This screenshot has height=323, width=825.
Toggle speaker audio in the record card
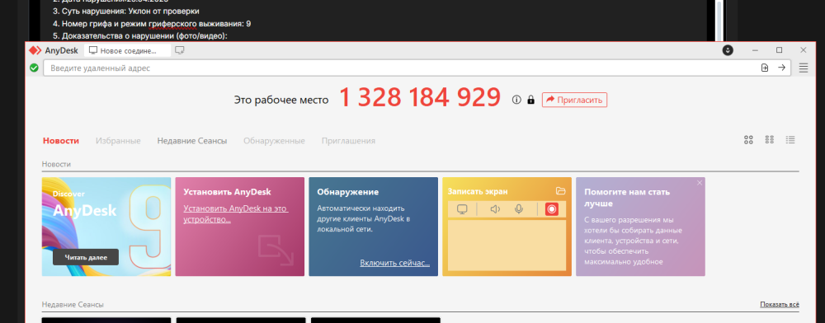(x=495, y=209)
